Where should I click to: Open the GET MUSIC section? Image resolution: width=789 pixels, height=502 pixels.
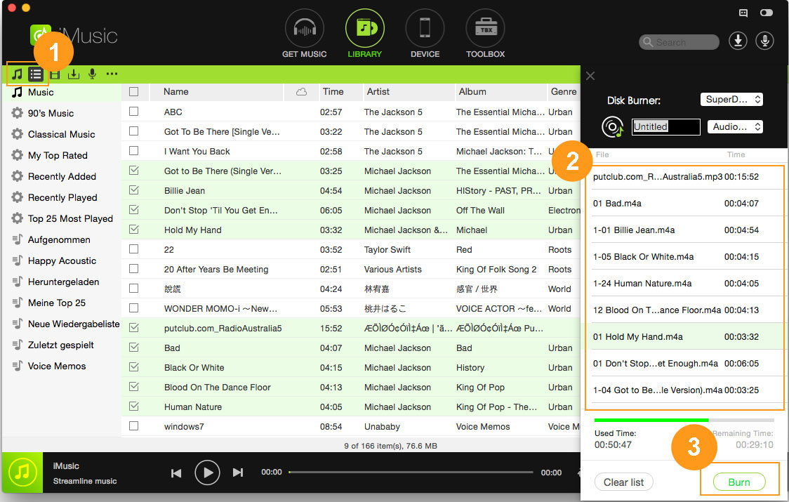[304, 34]
